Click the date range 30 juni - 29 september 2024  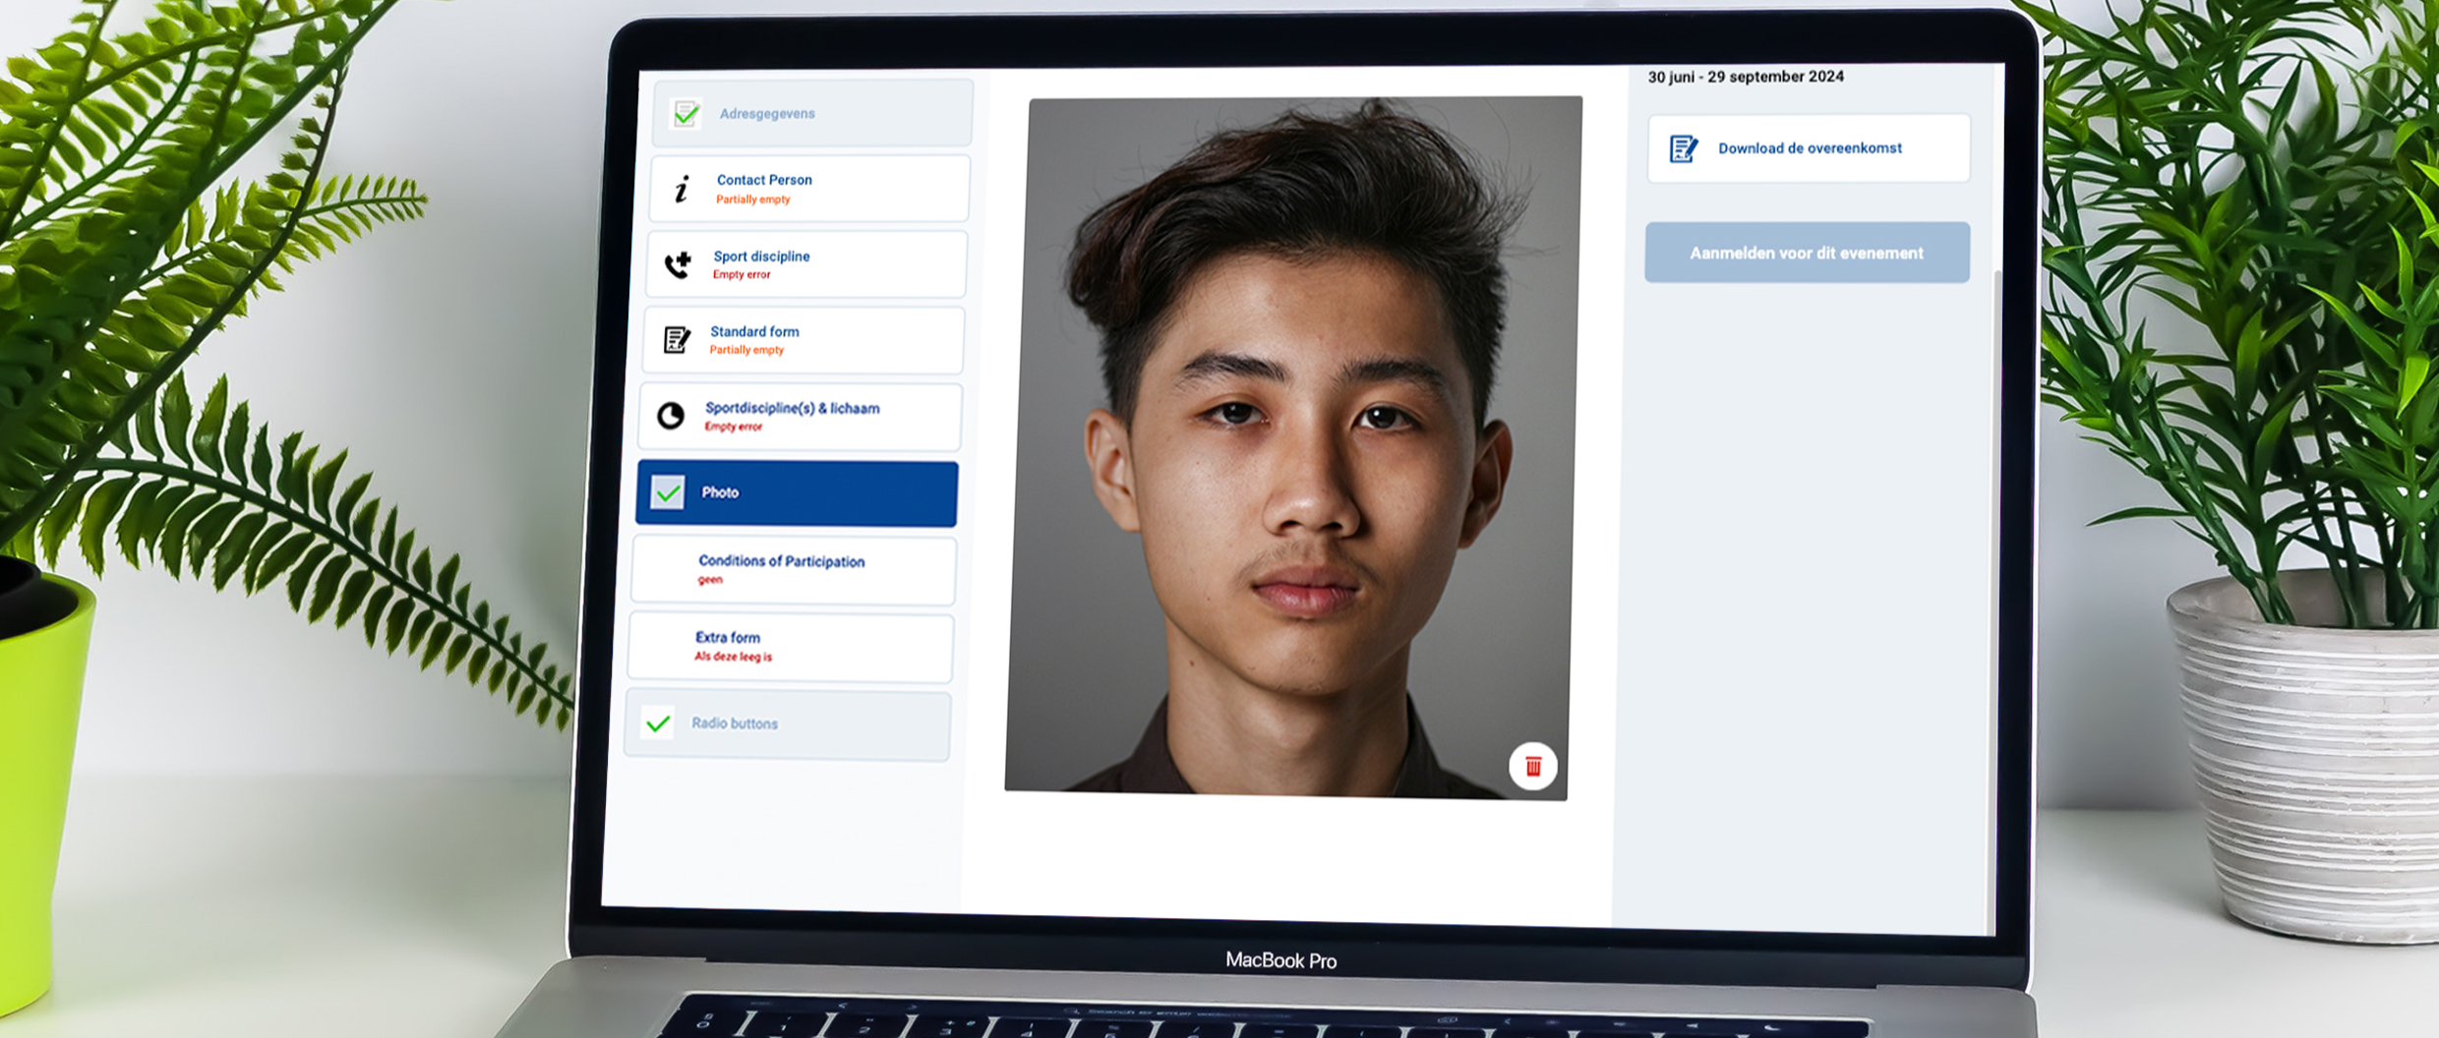point(1746,77)
